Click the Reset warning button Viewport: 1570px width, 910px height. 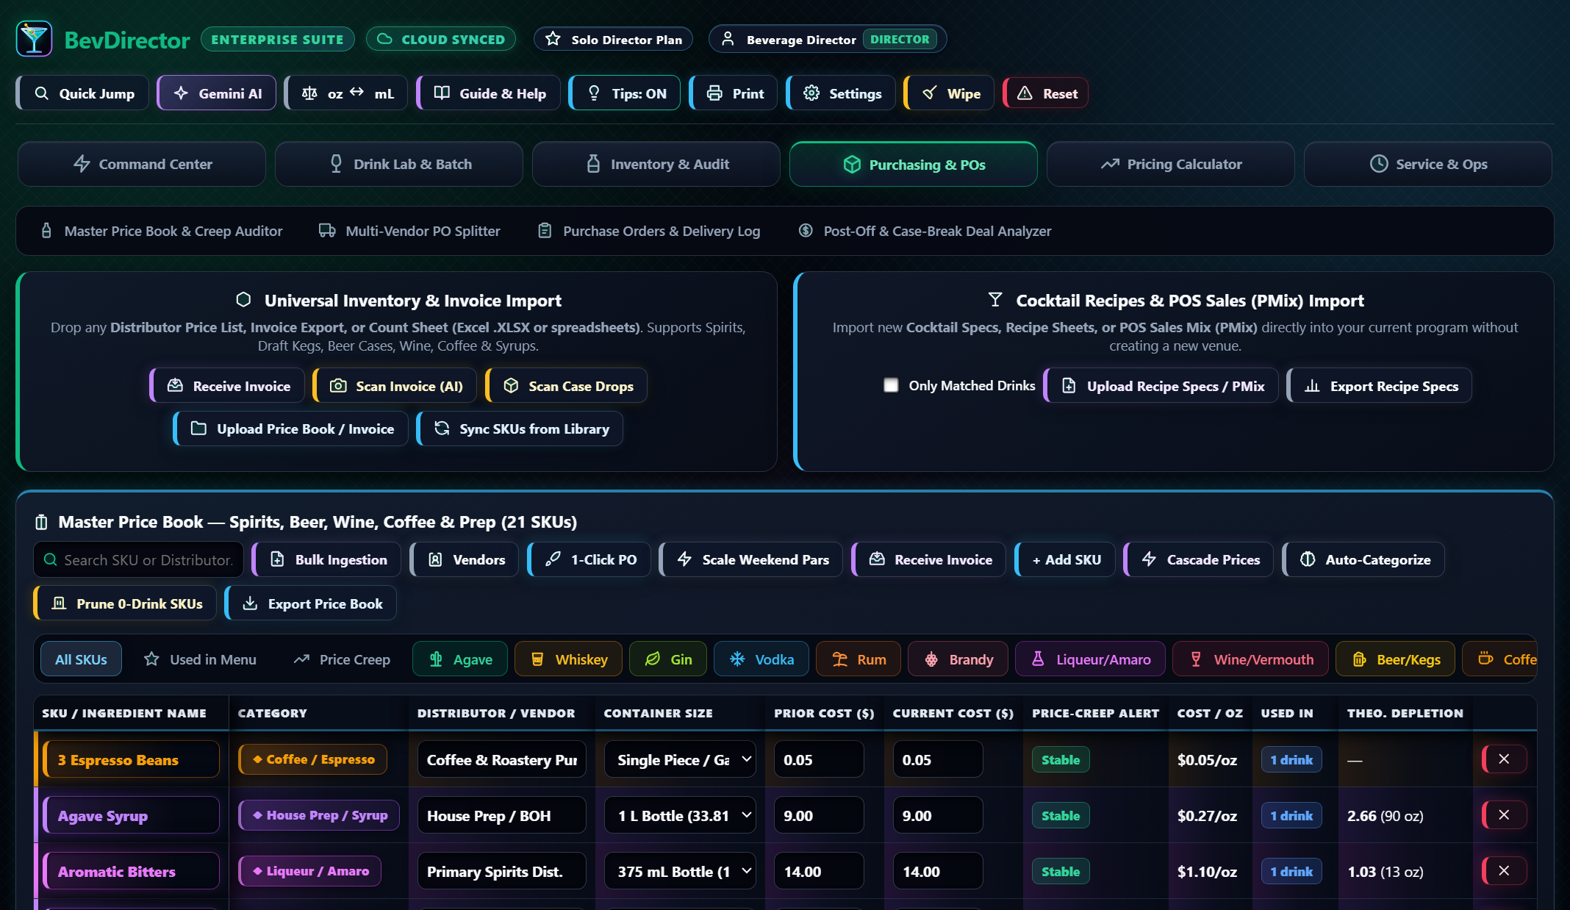(x=1046, y=93)
